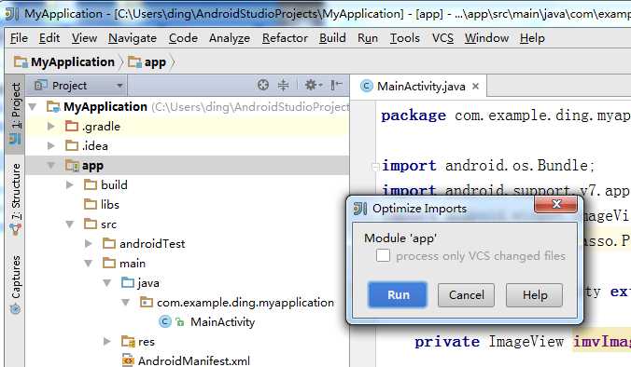Close the MainActivity.java editor tab
631x367 pixels.
pyautogui.click(x=475, y=86)
